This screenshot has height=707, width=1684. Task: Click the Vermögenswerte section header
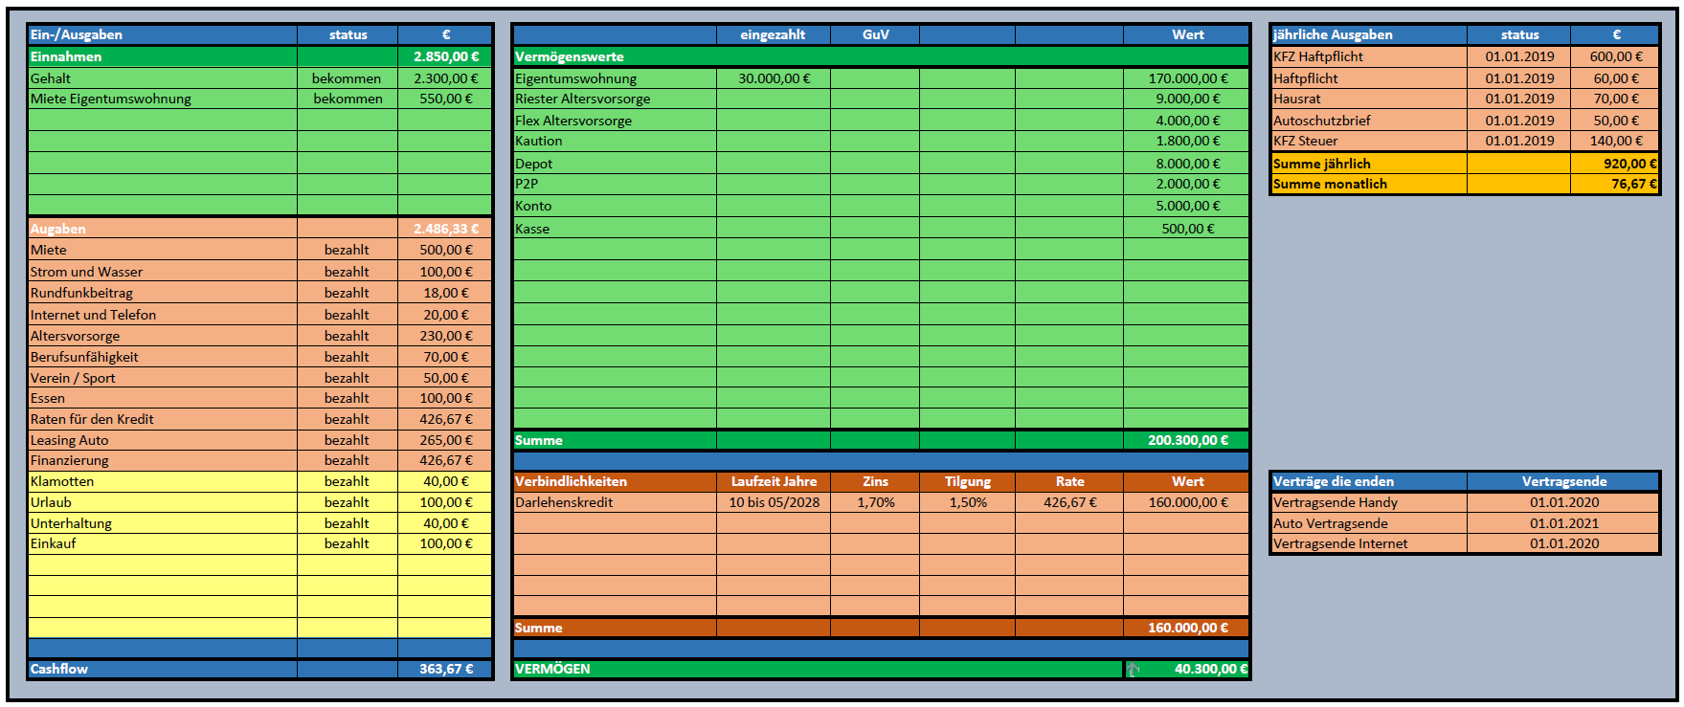(x=570, y=56)
